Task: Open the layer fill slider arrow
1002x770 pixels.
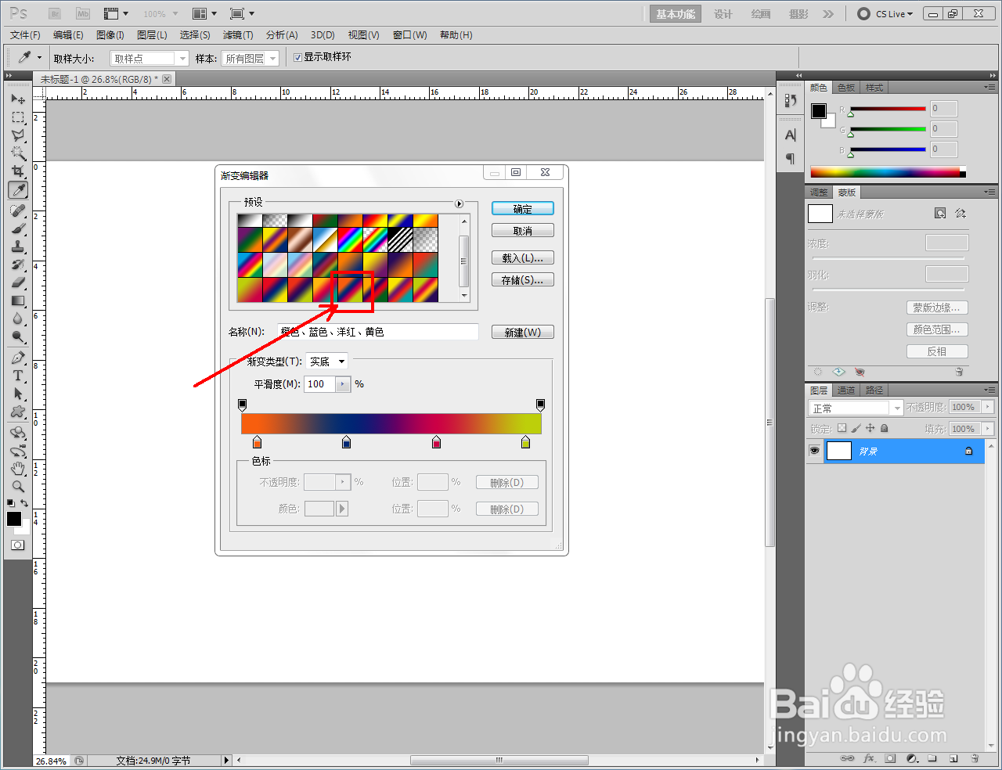Action: point(988,429)
